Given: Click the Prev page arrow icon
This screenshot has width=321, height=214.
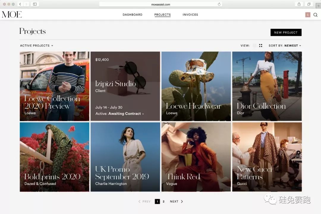Looking at the screenshot, I should click(x=139, y=201).
